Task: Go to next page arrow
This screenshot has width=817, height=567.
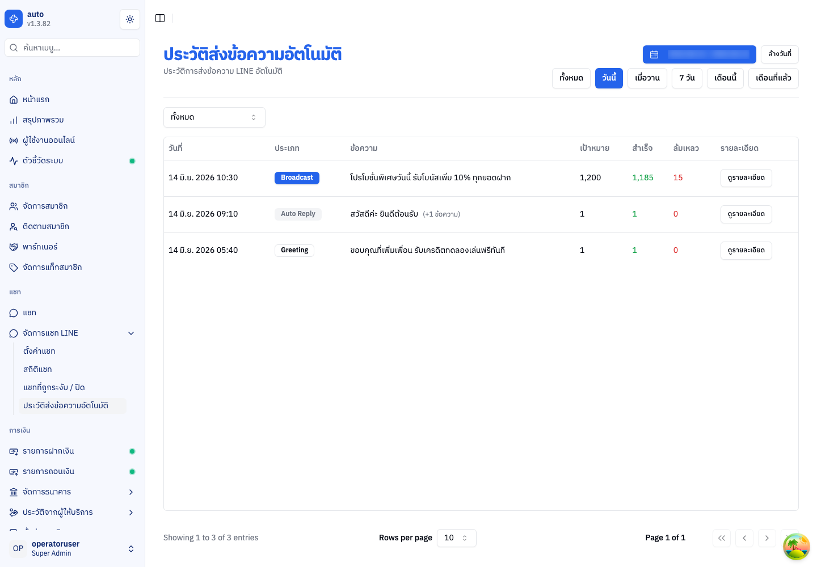Action: click(x=767, y=538)
